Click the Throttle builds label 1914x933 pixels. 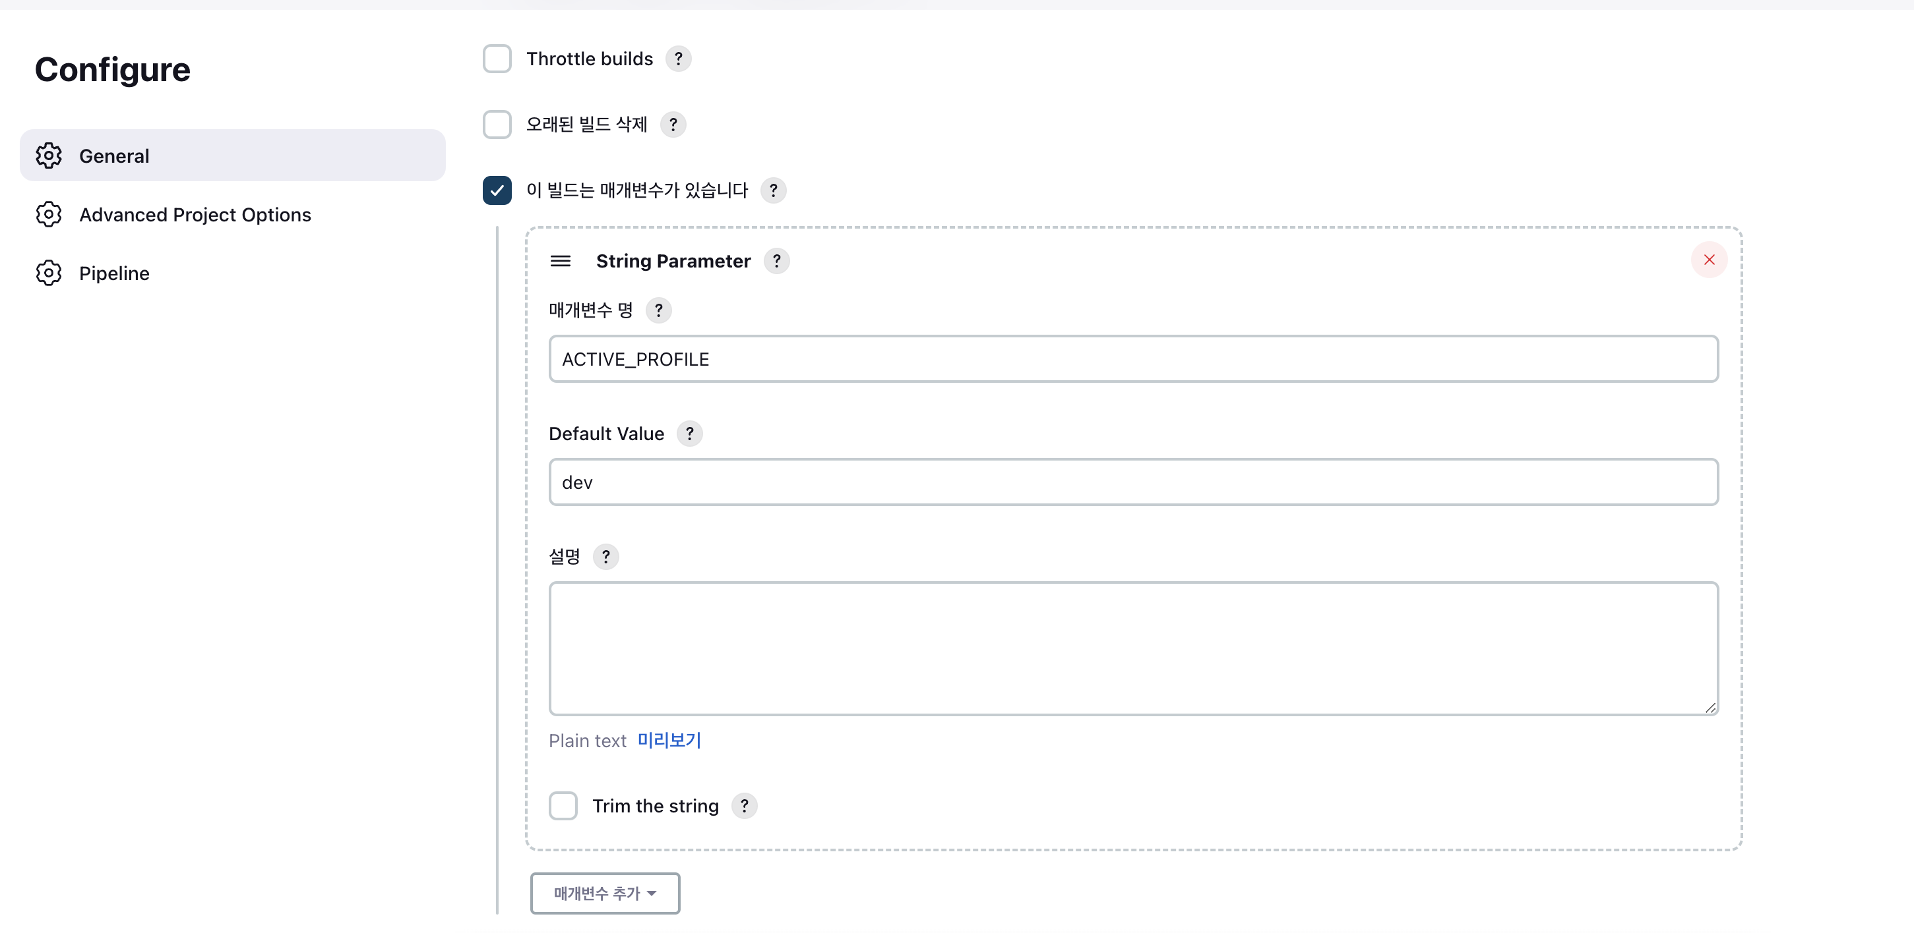pos(590,59)
